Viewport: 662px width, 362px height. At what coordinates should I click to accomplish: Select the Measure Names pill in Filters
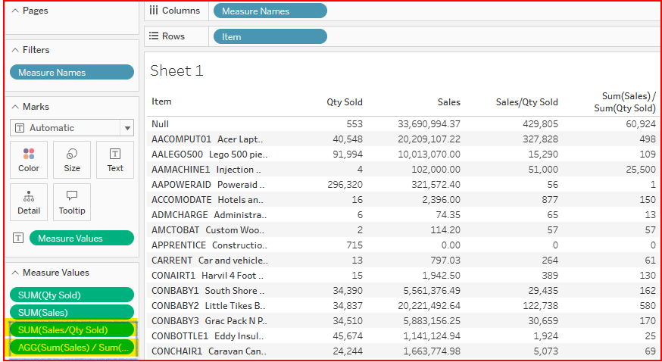point(72,73)
